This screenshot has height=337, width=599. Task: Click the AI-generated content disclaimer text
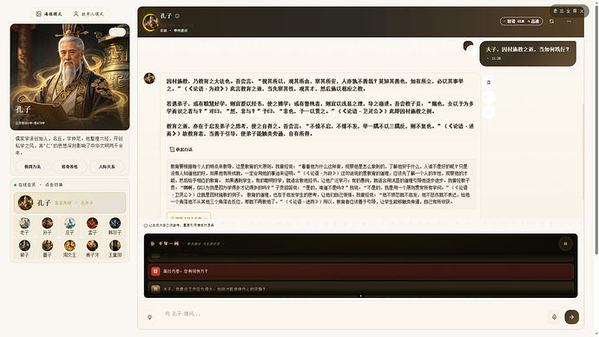(x=179, y=226)
